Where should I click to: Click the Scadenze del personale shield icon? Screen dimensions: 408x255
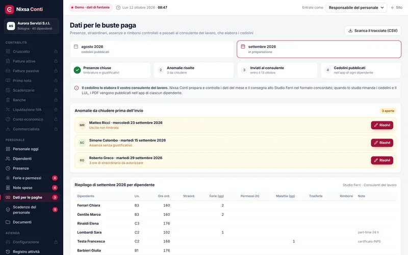[8, 210]
